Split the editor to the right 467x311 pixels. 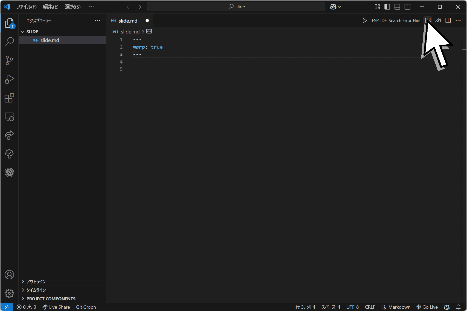pos(448,20)
